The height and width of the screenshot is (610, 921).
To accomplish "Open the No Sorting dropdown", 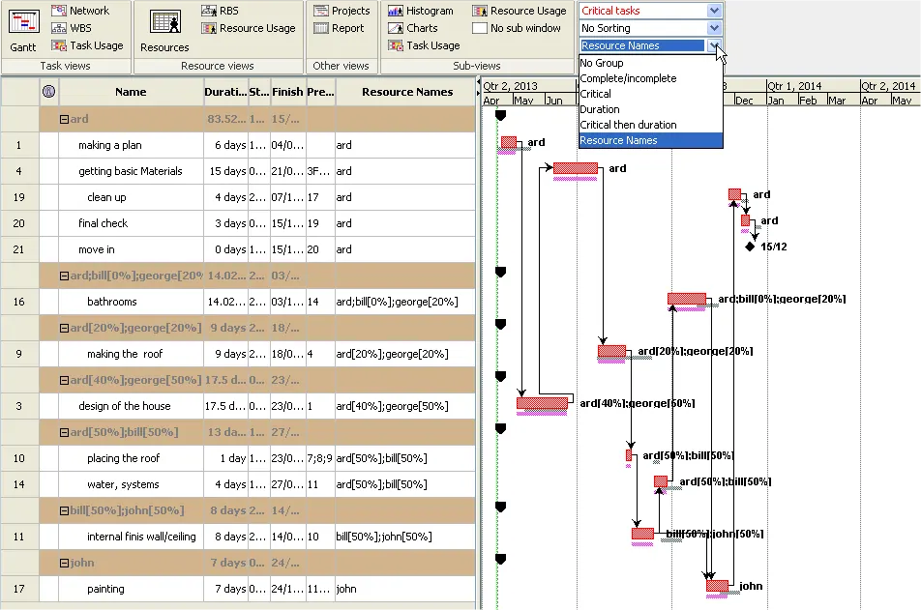I will tap(714, 28).
